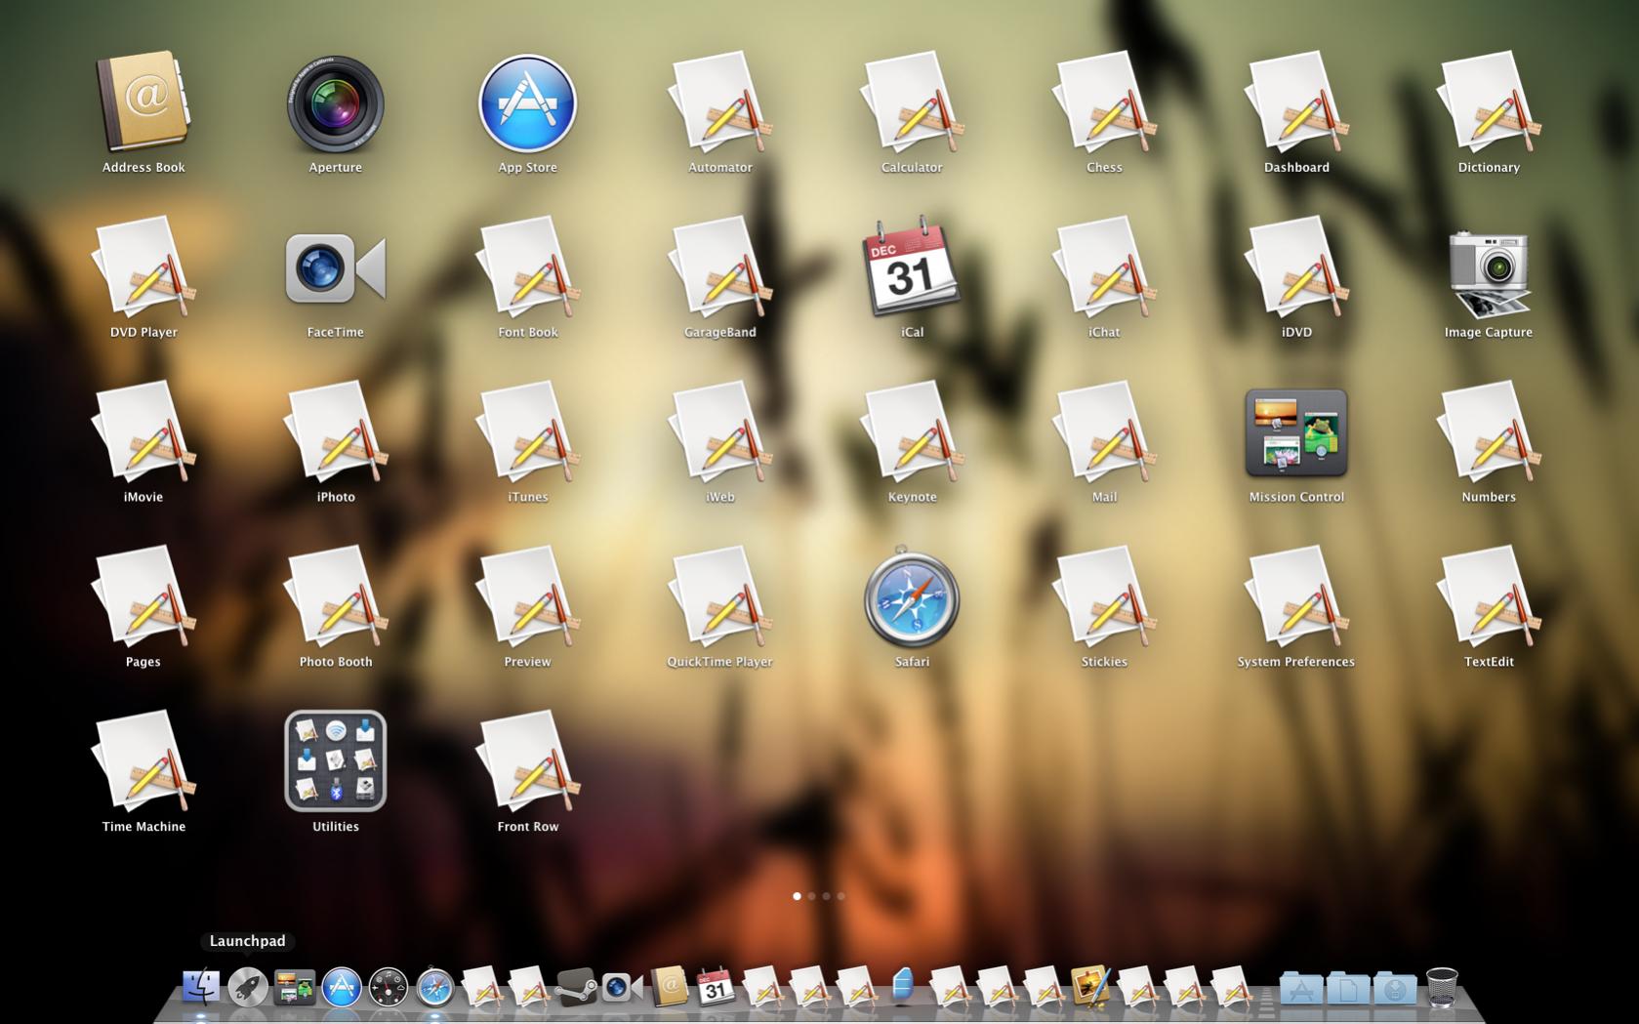Click the Finder icon in the Dock
The image size is (1639, 1024).
click(201, 987)
